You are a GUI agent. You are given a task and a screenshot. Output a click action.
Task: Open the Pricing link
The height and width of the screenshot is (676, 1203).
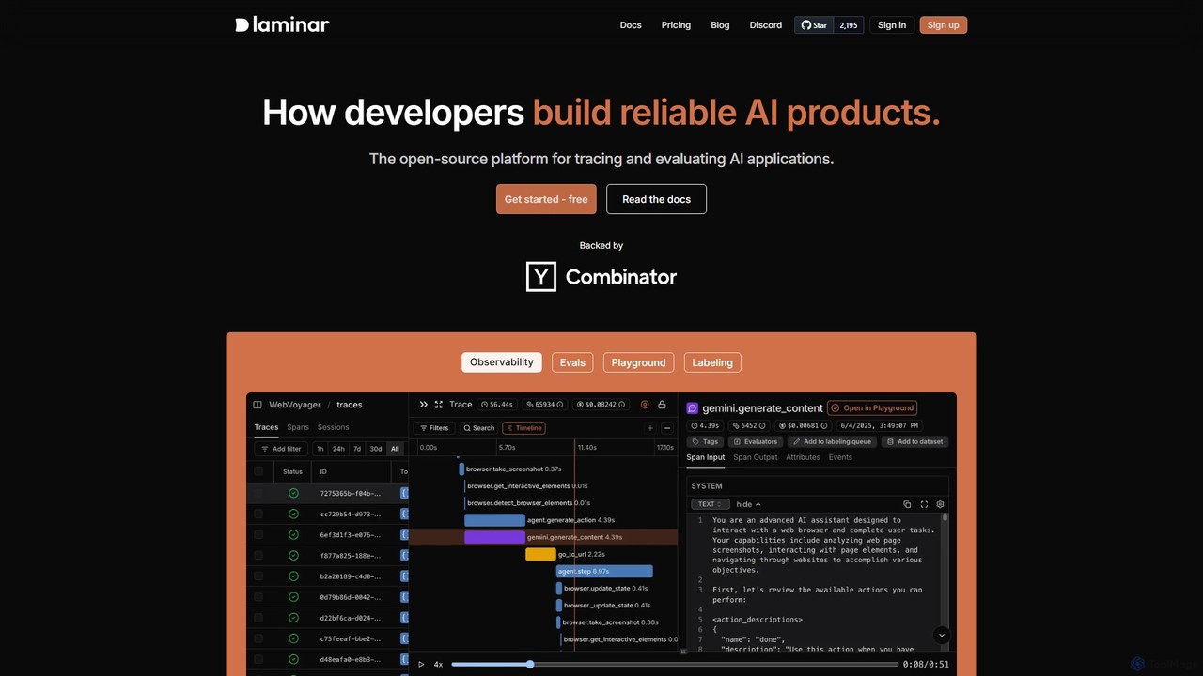(x=676, y=25)
